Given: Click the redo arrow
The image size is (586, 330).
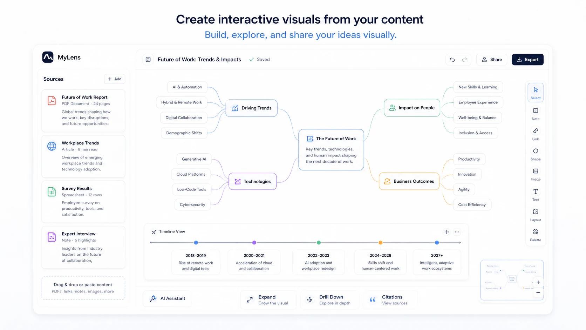Looking at the screenshot, I should pos(464,60).
